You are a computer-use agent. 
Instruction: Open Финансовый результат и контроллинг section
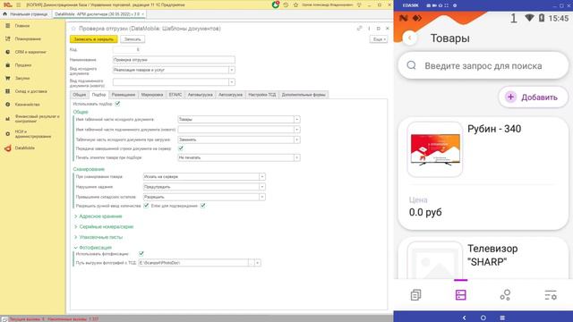[x=37, y=118]
